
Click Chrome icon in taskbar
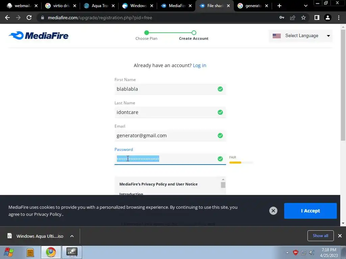coord(51,252)
